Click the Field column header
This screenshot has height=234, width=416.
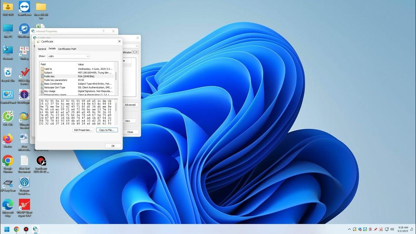coord(58,64)
